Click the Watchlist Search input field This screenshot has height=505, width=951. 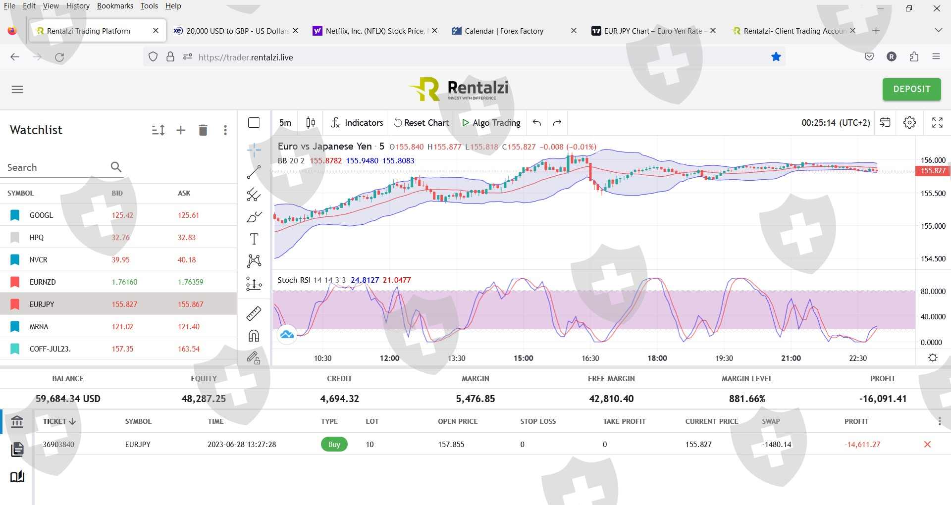[x=57, y=167]
